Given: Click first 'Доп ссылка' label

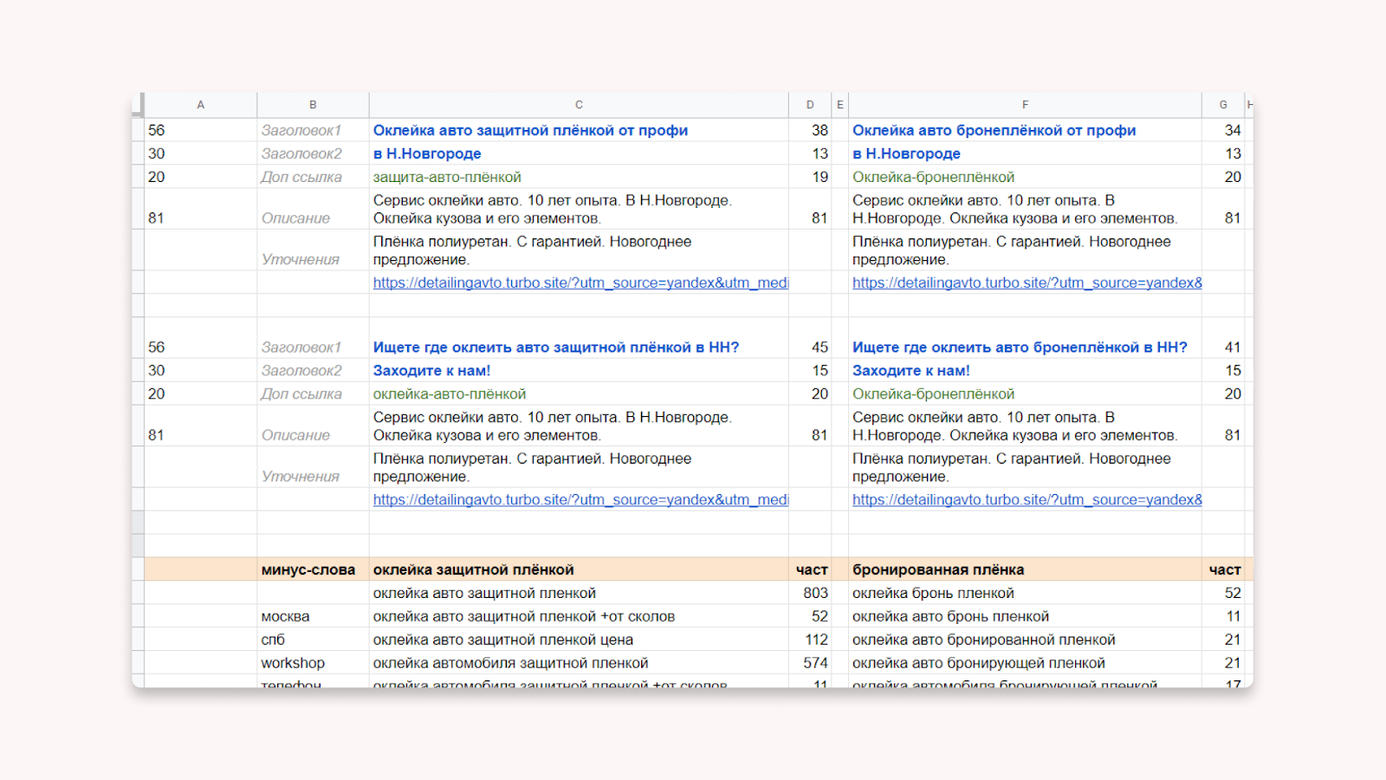Looking at the screenshot, I should pos(301,177).
